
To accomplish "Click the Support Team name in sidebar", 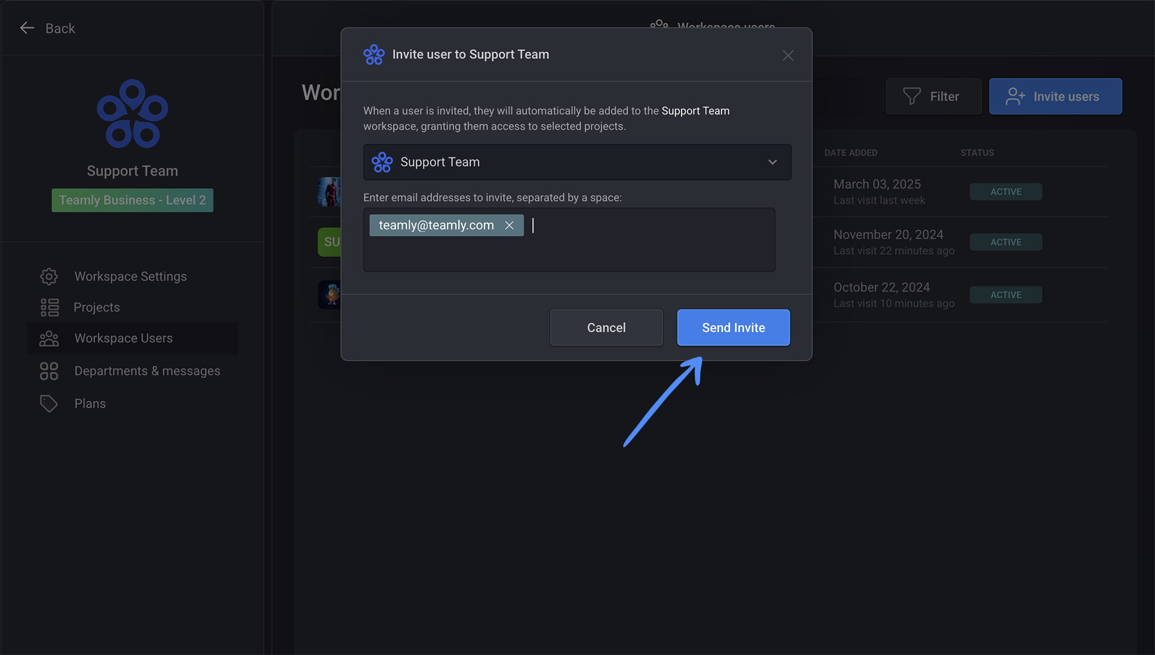I will click(x=132, y=171).
